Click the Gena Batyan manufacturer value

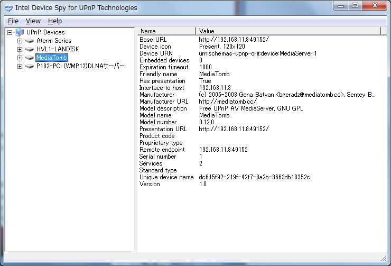pyautogui.click(x=287, y=95)
